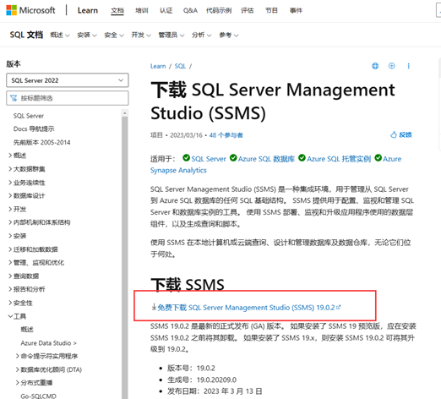Open 先前版本 2005-2014 sidebar item
Screen dimensions: 441x399
pyautogui.click(x=41, y=142)
